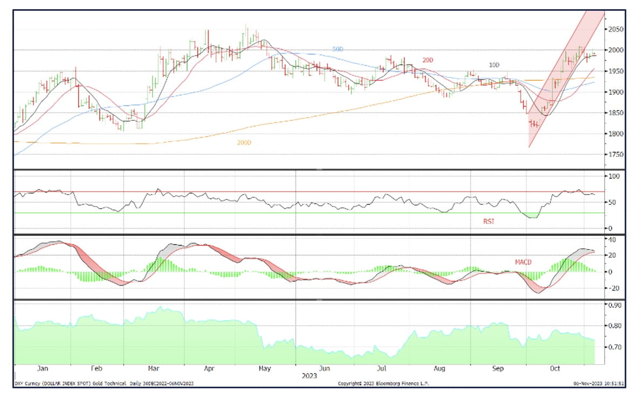Viewport: 636px width, 398px height.
Task: Click the 40 value on MACD axis
Action: point(612,239)
